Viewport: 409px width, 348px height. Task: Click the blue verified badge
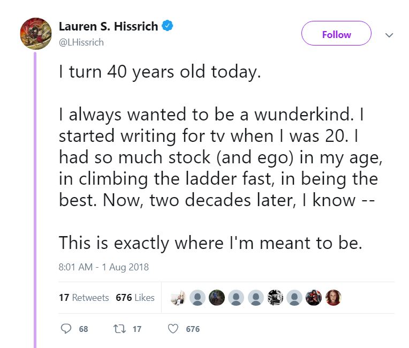pos(168,26)
